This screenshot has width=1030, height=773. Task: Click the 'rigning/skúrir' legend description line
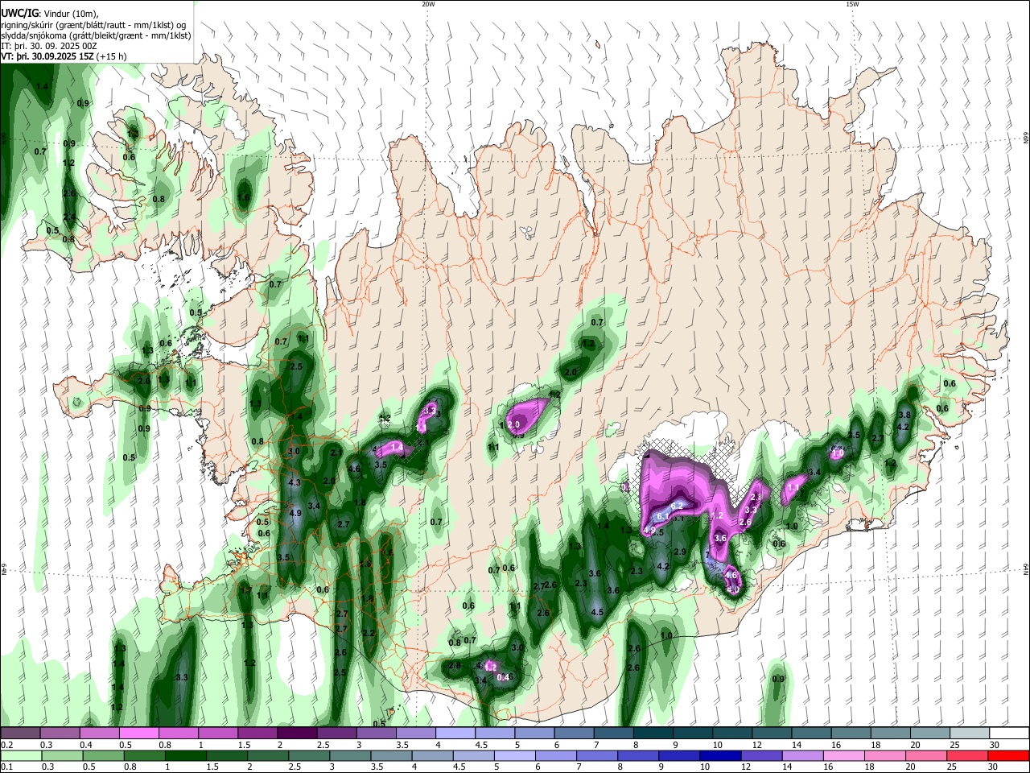pyautogui.click(x=93, y=25)
